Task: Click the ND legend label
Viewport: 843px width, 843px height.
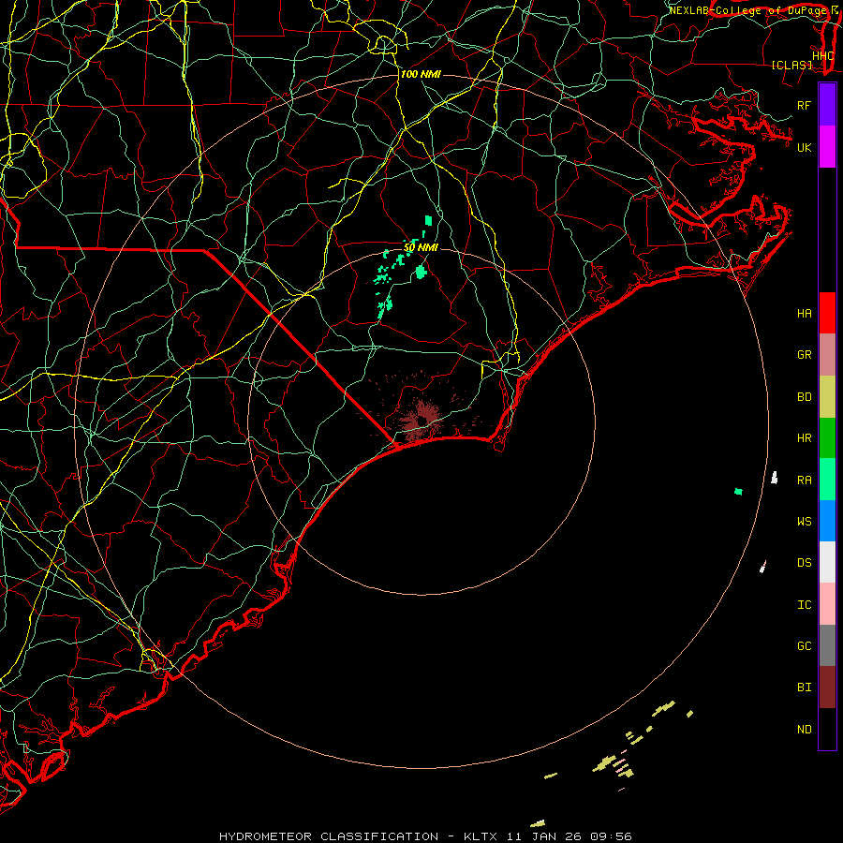Action: point(805,730)
